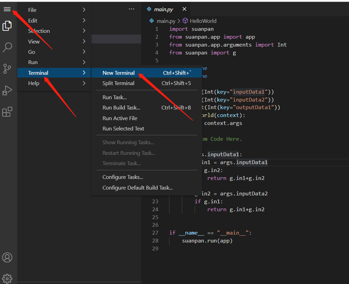
Task: Click the hamburger application menu icon
Action: [7, 10]
